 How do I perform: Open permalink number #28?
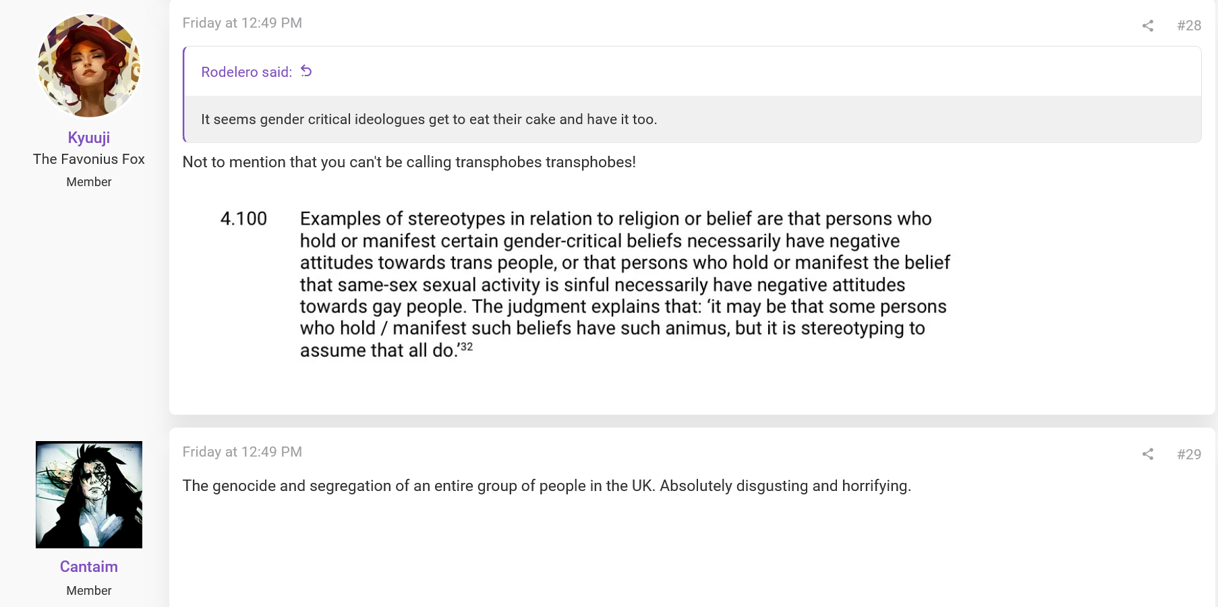coord(1189,26)
